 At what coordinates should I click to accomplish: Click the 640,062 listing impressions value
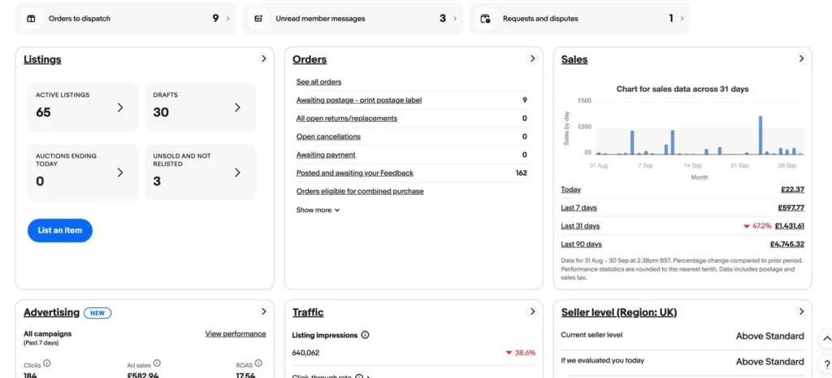pyautogui.click(x=305, y=353)
